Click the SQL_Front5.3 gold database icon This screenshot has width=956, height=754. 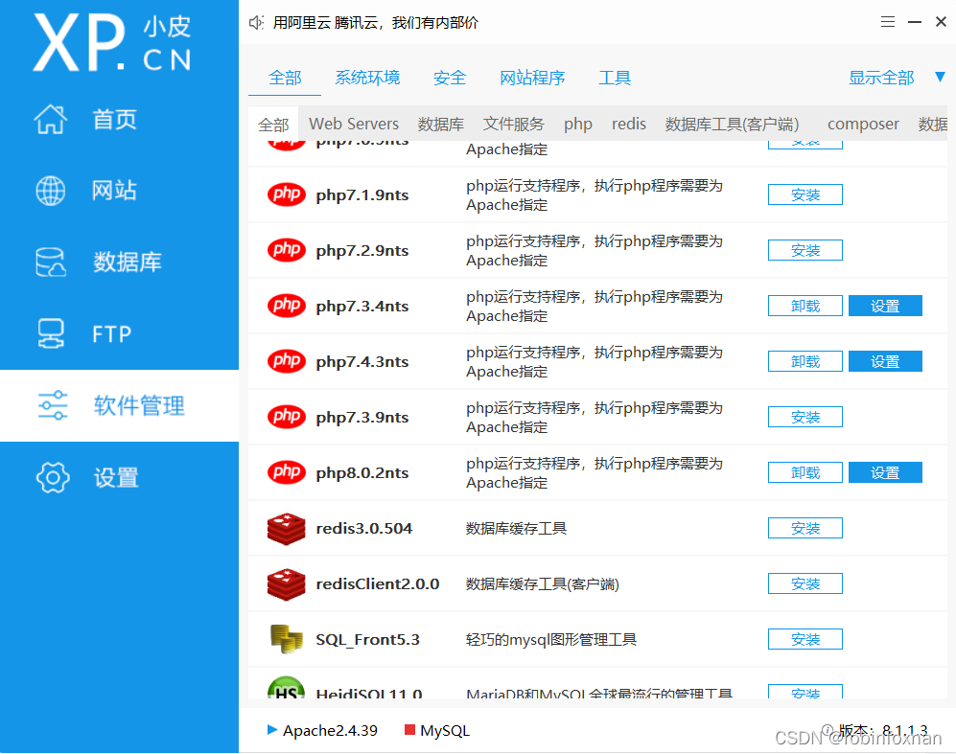(x=286, y=639)
